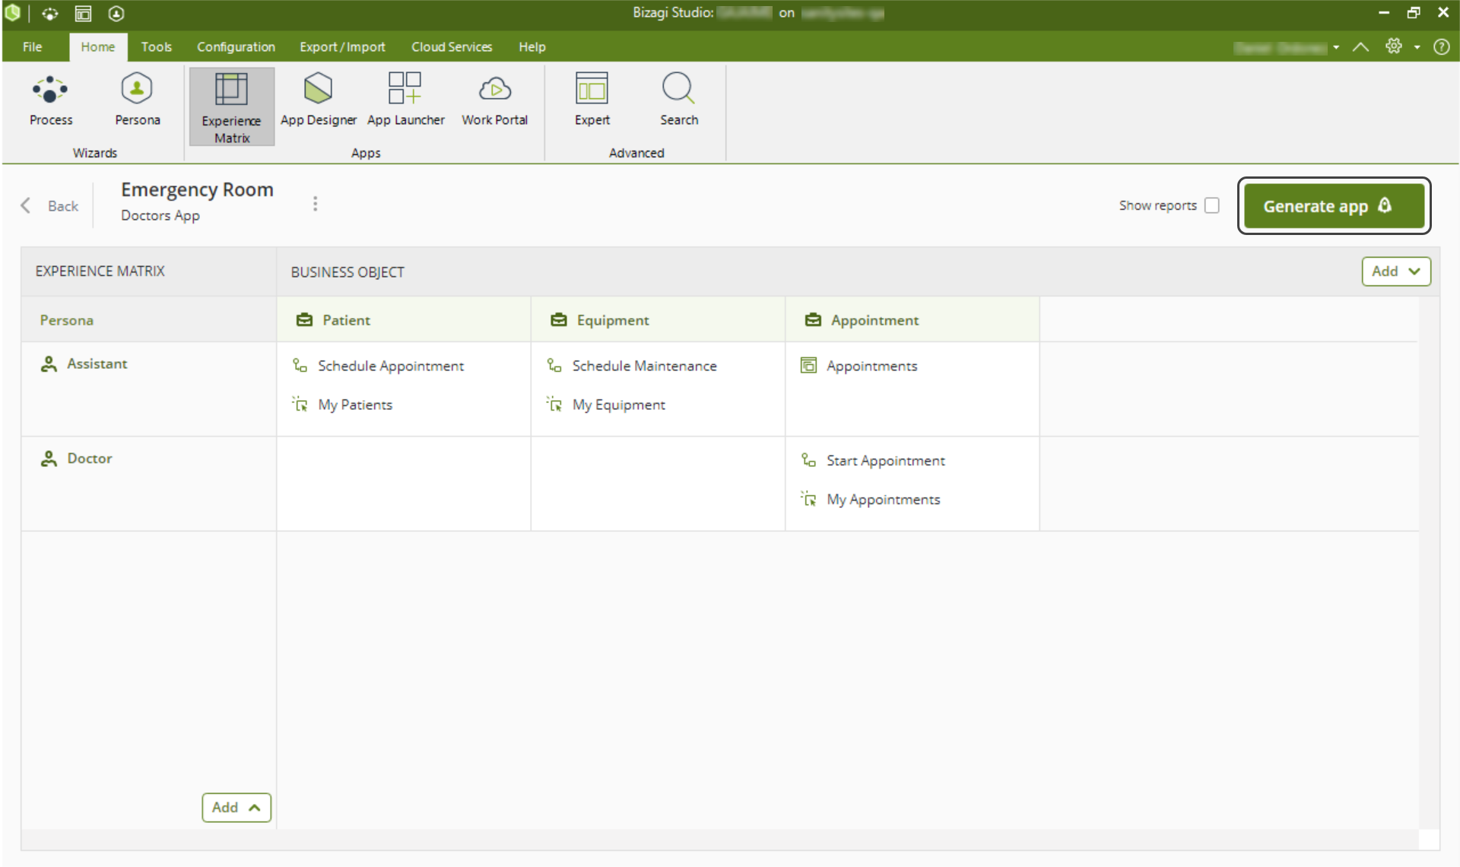Click the Start Appointment process icon
Image resolution: width=1460 pixels, height=867 pixels.
[x=808, y=460]
